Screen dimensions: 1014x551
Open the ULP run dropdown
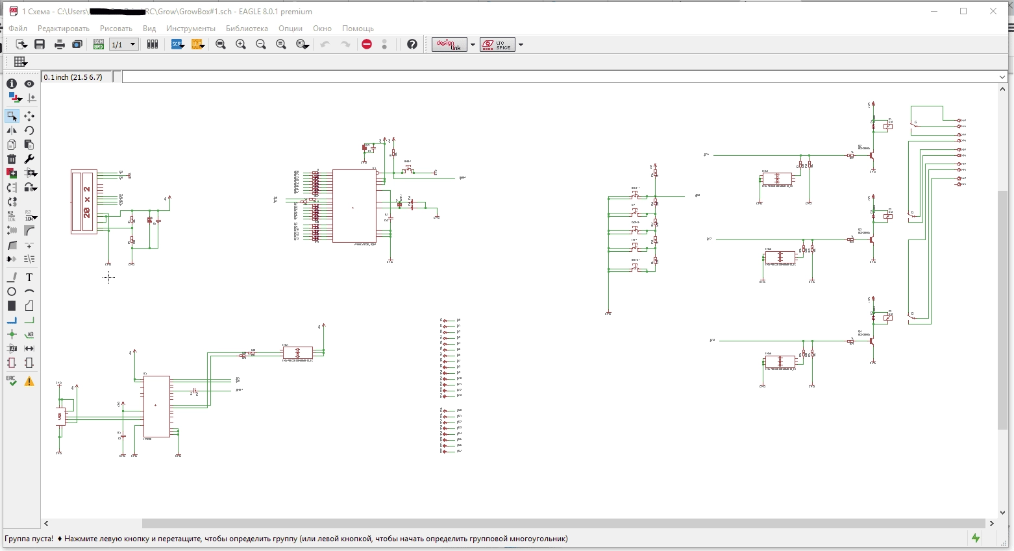(198, 44)
